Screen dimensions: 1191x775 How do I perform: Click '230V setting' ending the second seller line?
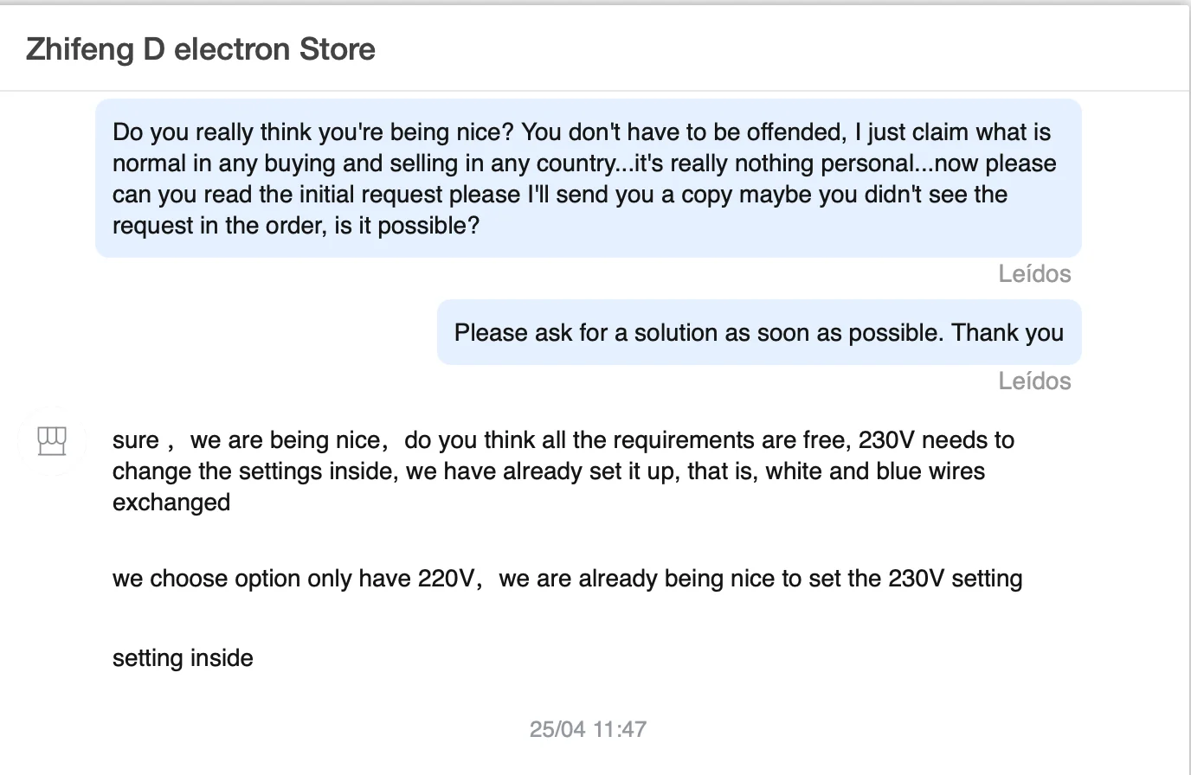(x=955, y=579)
